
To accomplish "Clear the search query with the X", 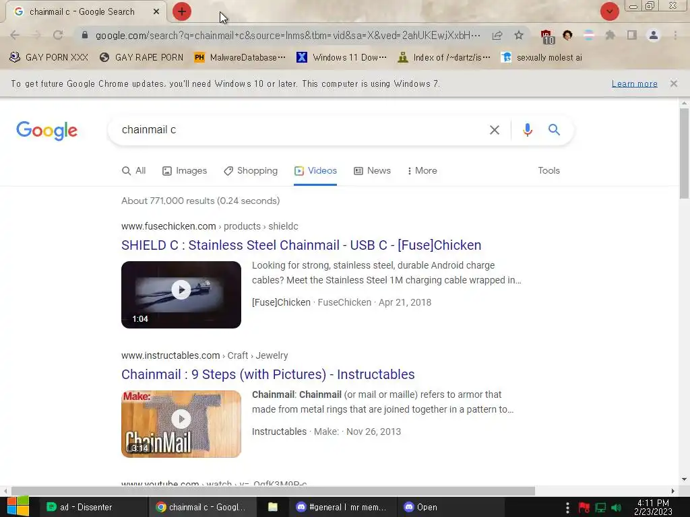I will (x=495, y=130).
